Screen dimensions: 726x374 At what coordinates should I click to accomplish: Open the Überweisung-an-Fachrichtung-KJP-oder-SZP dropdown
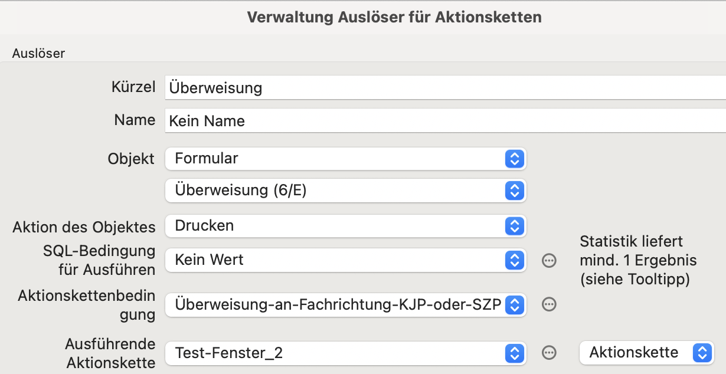point(346,304)
